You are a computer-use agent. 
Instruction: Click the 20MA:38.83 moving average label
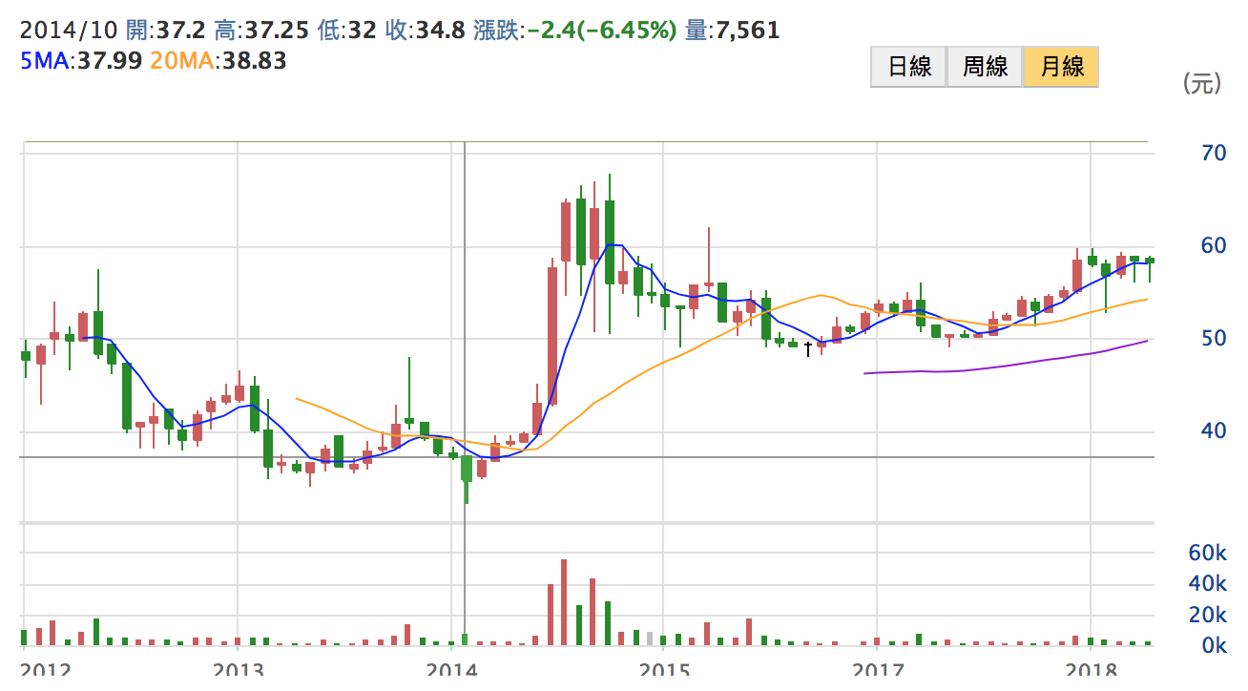tap(218, 61)
